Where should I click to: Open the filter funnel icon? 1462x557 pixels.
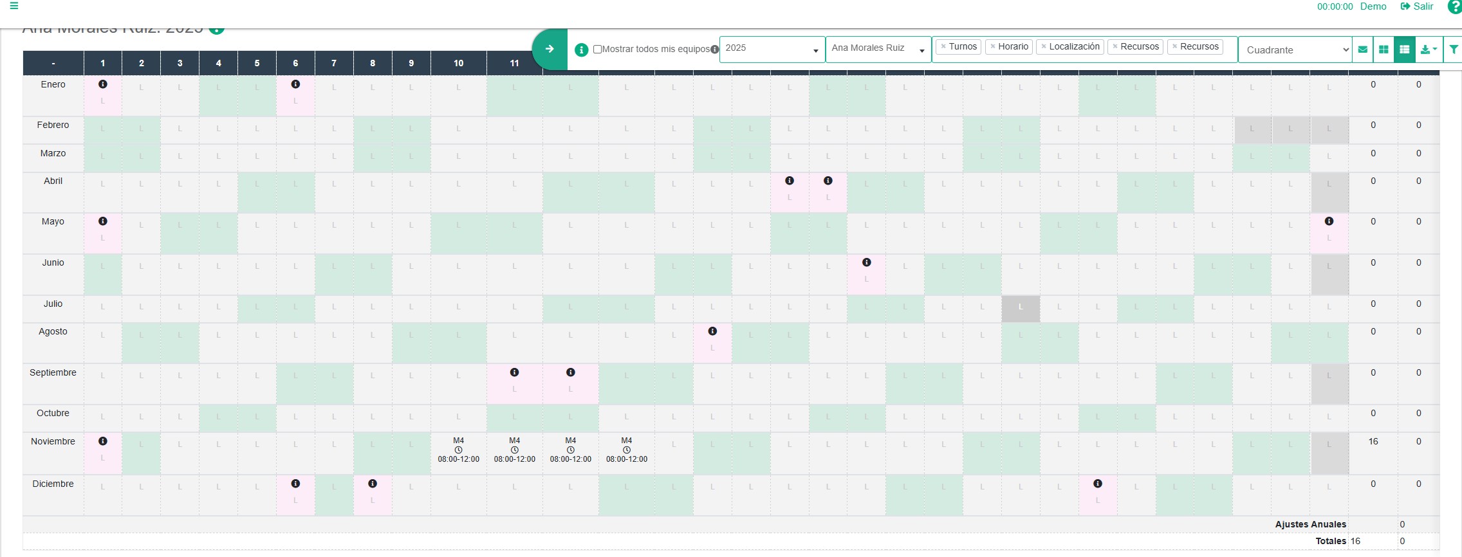click(1453, 50)
